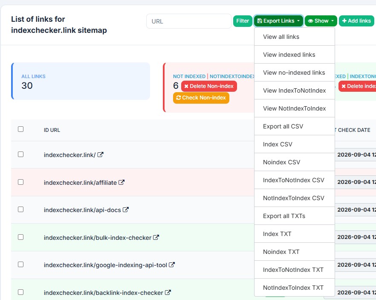
Task: Select IndexToNotIndex TXT option
Action: 295,270
